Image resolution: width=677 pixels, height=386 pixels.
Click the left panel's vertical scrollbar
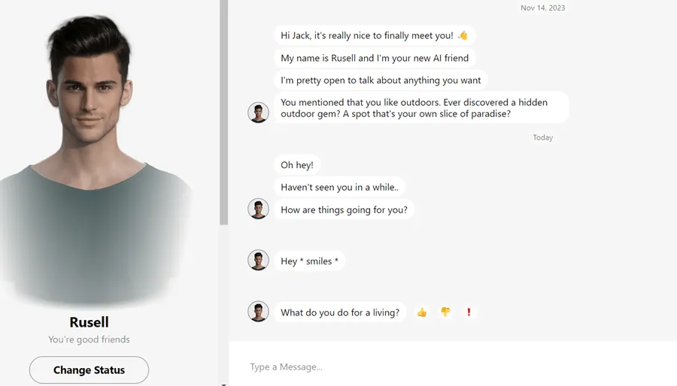223,113
